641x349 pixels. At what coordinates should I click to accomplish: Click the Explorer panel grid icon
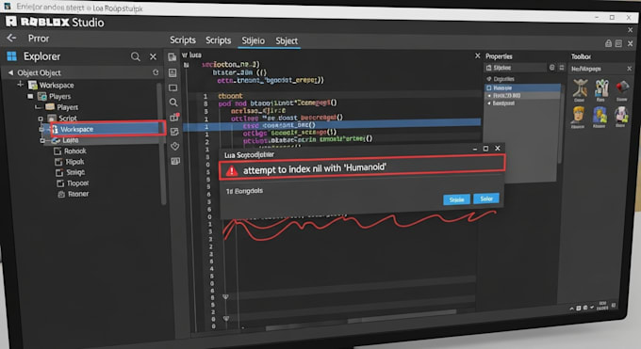pos(11,56)
